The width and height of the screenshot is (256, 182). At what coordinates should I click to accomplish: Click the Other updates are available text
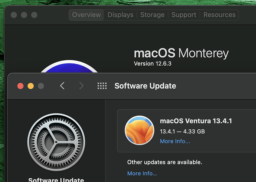click(x=165, y=162)
